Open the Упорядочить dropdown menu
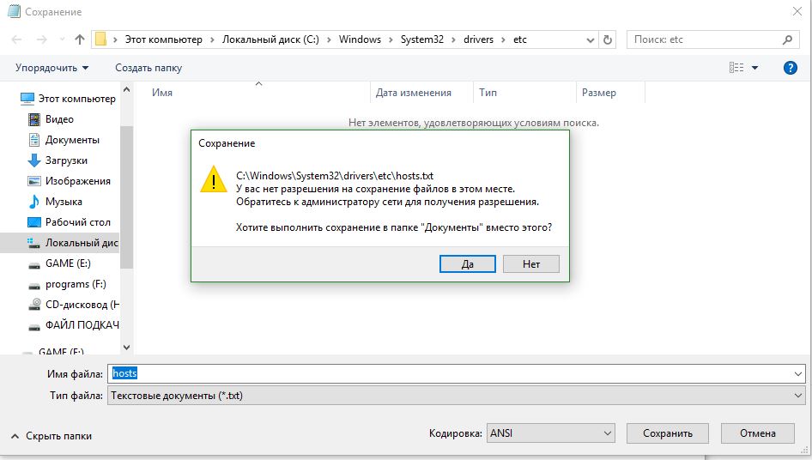 [x=52, y=68]
